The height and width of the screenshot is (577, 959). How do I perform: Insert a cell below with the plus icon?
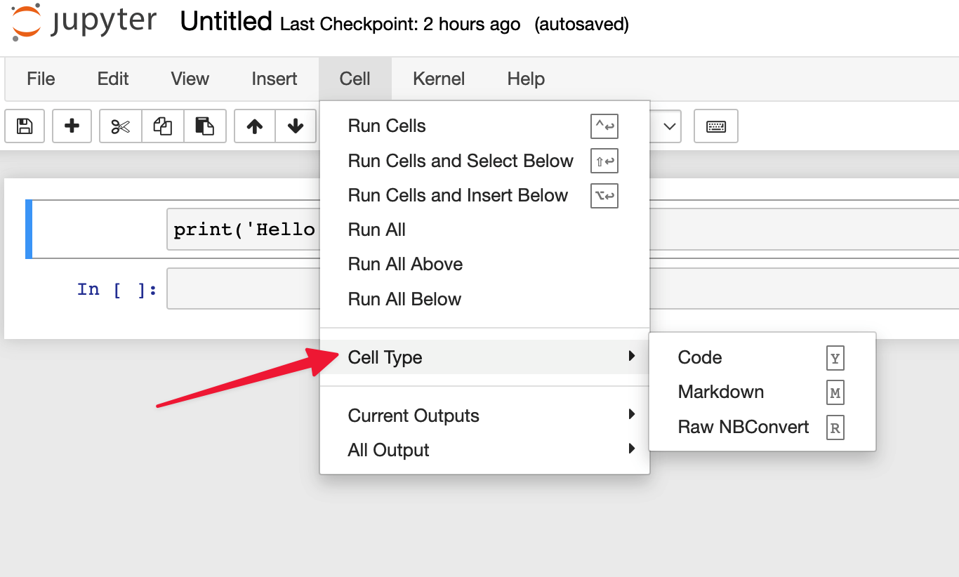coord(72,126)
